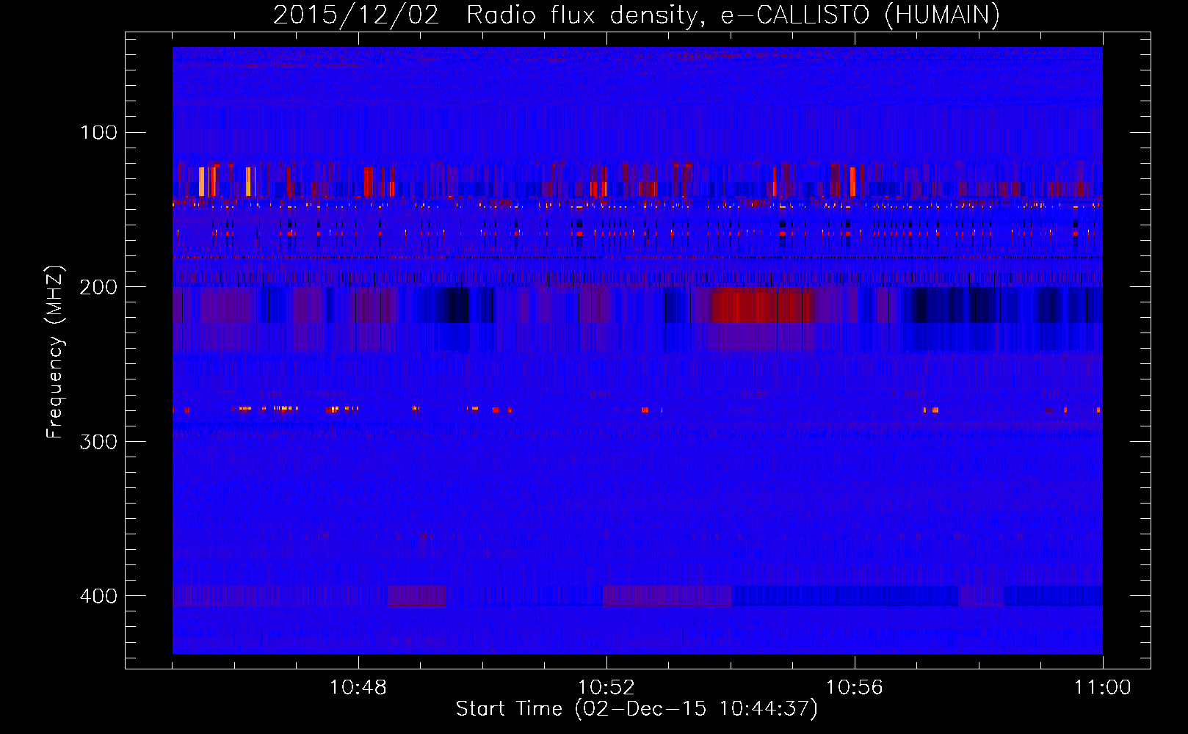
Task: Click the 300 frequency tick label
Action: pos(99,441)
